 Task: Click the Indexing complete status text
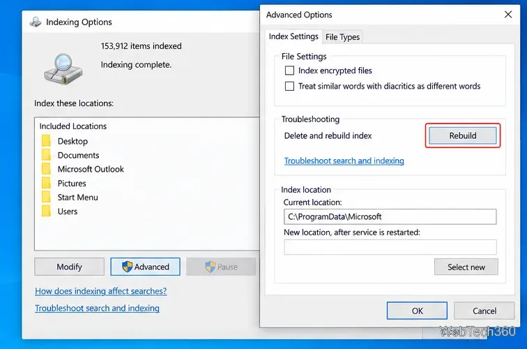click(x=136, y=65)
